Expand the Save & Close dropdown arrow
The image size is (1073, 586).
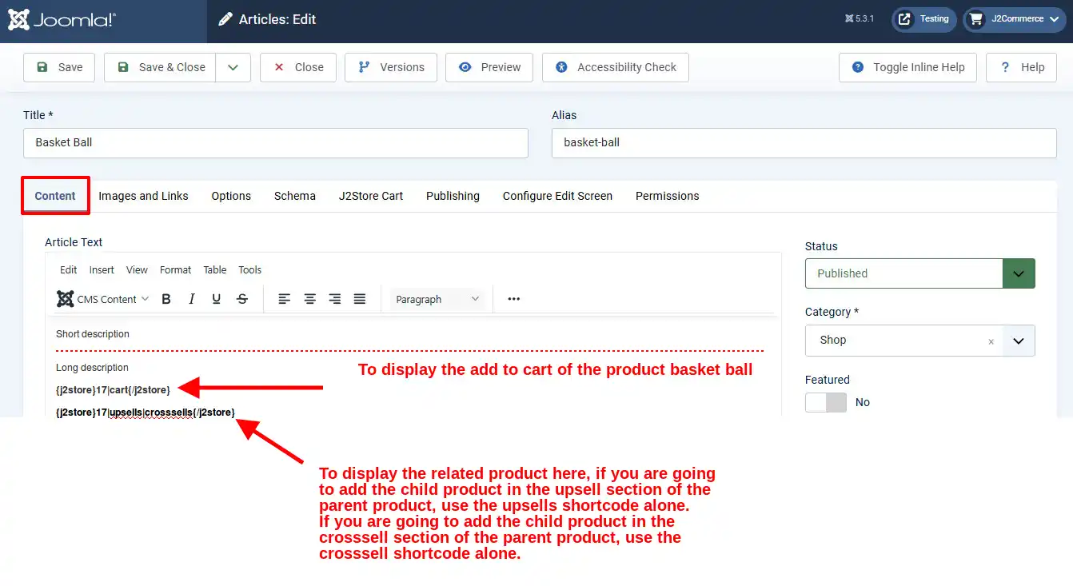tap(233, 67)
